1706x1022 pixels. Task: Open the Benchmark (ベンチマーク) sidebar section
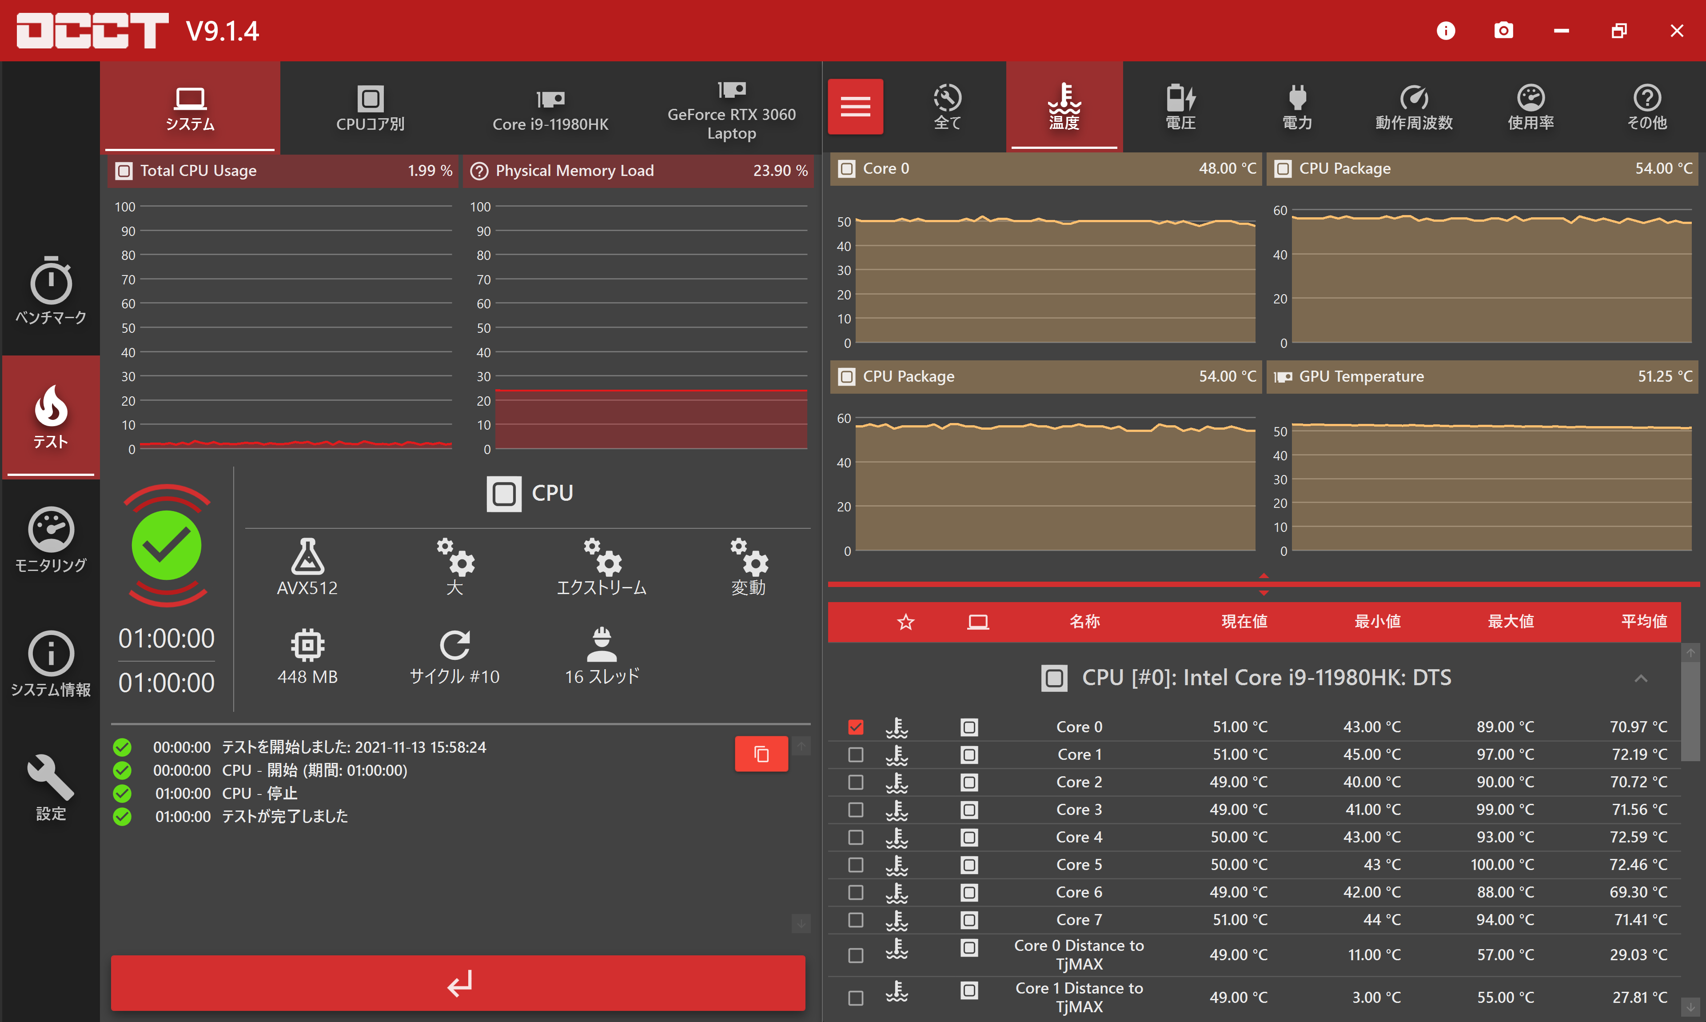click(51, 290)
